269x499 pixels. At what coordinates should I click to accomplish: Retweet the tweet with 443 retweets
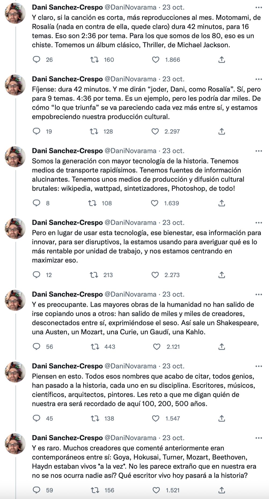(95, 347)
